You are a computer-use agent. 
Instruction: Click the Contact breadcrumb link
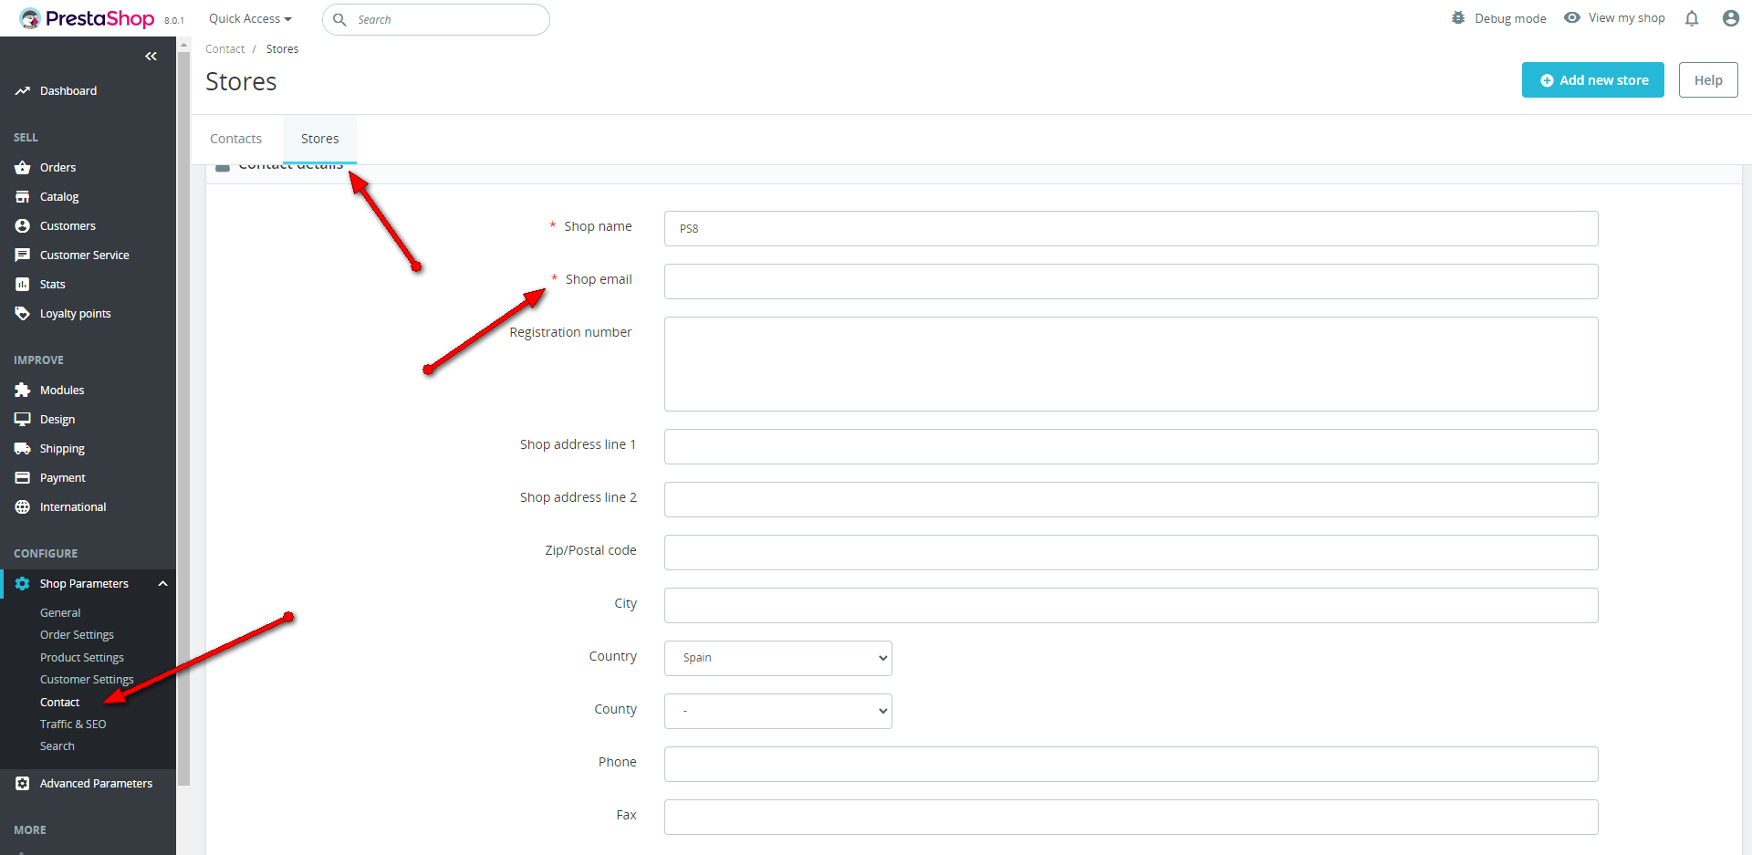224,49
